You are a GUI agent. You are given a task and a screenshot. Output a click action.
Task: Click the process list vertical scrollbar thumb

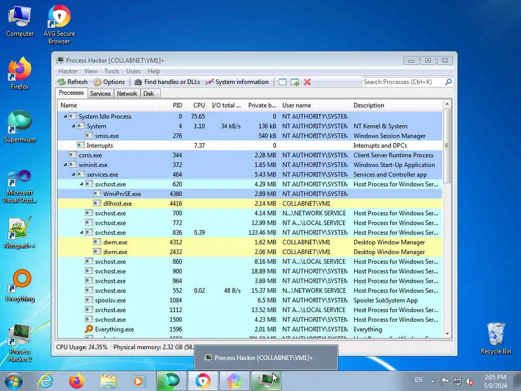447,145
